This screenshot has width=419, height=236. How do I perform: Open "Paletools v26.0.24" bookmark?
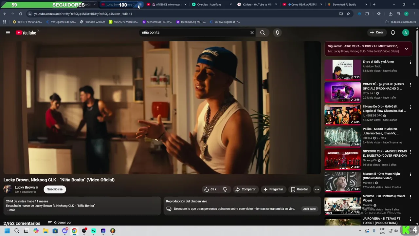point(93,22)
